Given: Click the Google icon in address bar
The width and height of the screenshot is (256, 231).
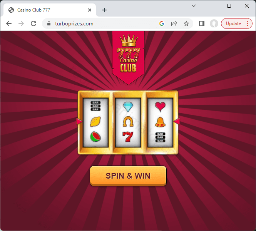Looking at the screenshot, I should click(x=161, y=23).
